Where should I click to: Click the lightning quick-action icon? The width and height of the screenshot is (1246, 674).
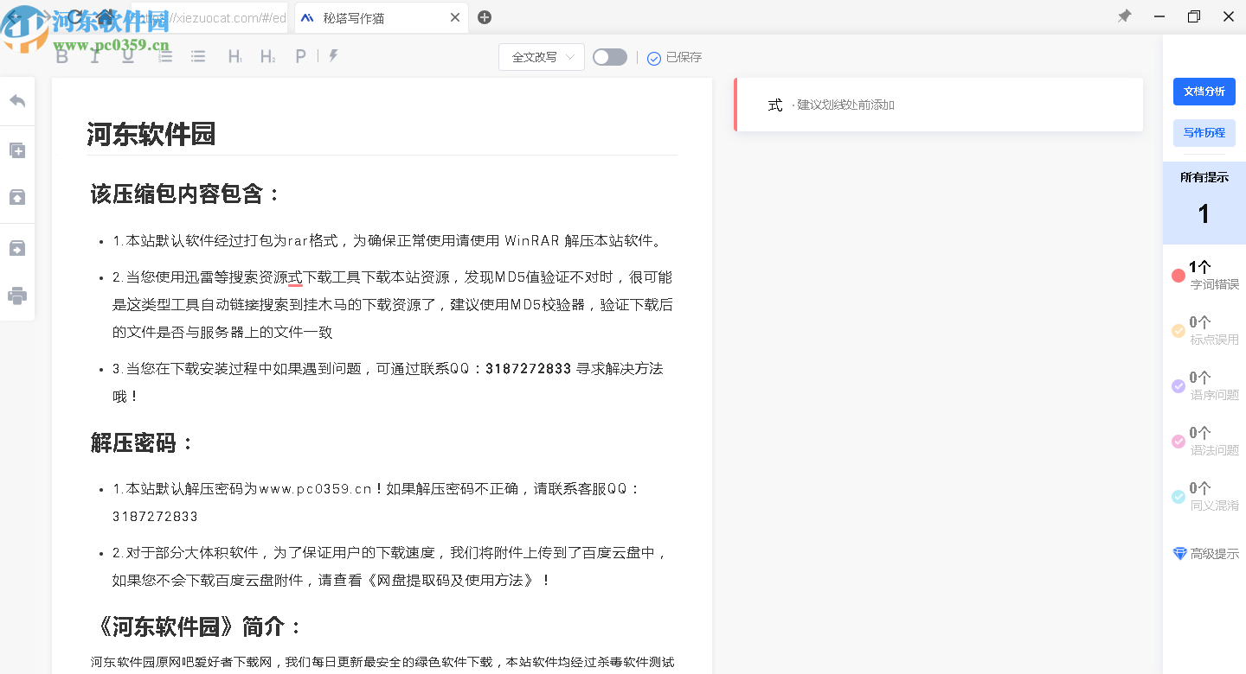coord(333,56)
